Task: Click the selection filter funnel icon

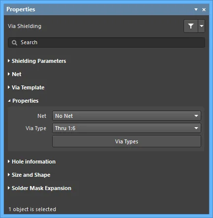Action: [191, 26]
